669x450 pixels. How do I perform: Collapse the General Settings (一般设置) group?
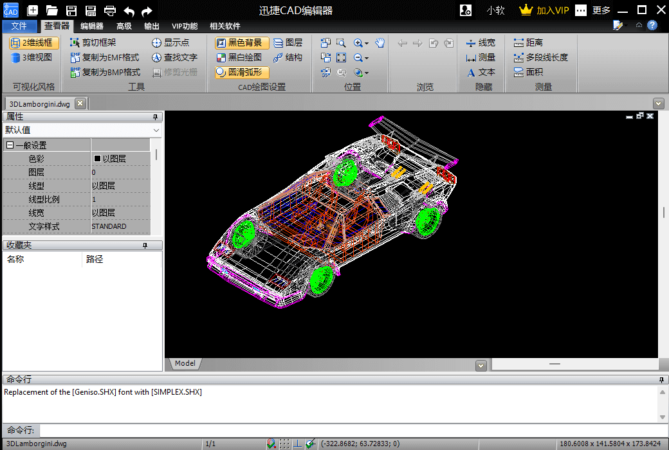(x=10, y=145)
